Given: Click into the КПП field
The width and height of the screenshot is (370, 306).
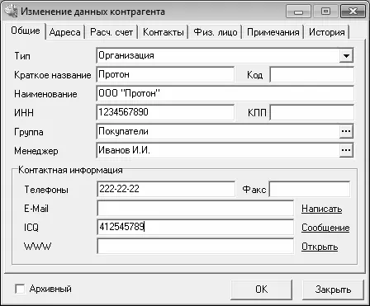Looking at the screenshot, I should click(x=312, y=112).
